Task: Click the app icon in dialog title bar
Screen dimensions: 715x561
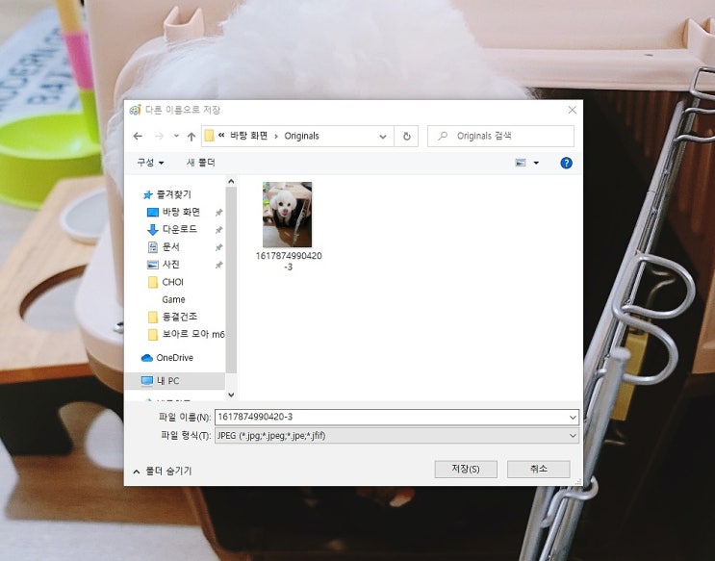Action: coord(135,110)
